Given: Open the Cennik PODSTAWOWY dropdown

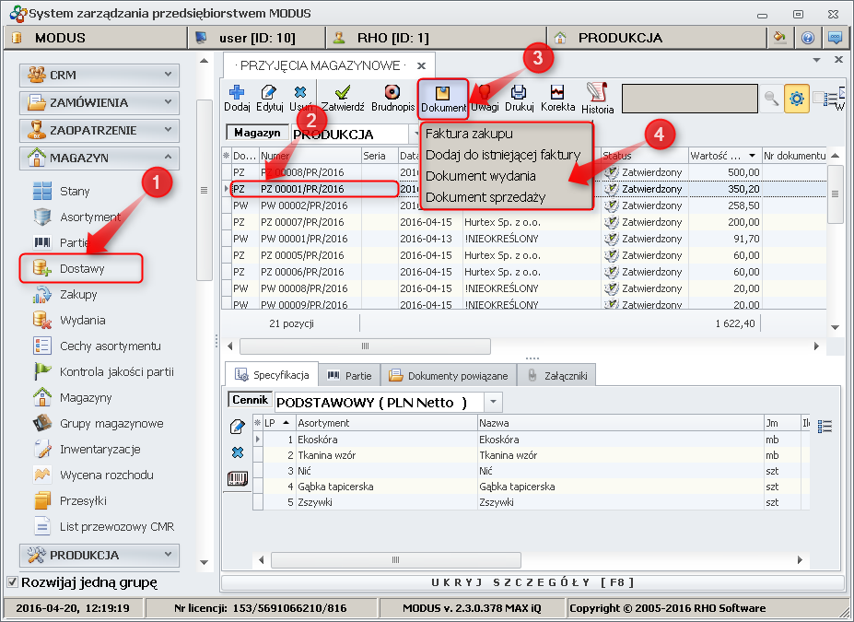Looking at the screenshot, I should click(494, 402).
